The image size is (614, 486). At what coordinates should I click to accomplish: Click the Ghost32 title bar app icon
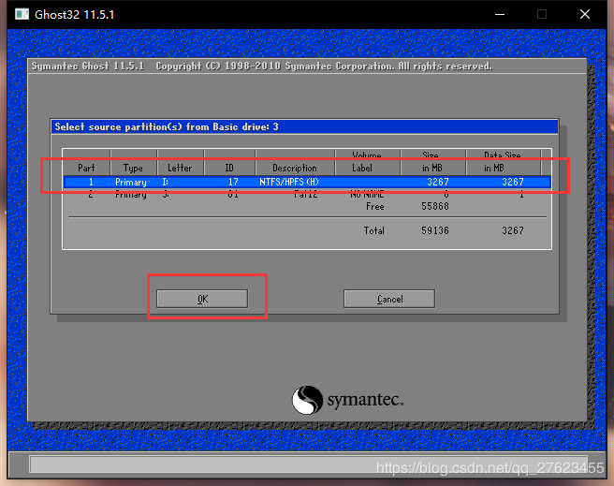coord(22,14)
